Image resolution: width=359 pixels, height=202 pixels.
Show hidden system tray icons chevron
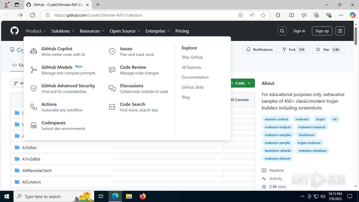[302, 196]
